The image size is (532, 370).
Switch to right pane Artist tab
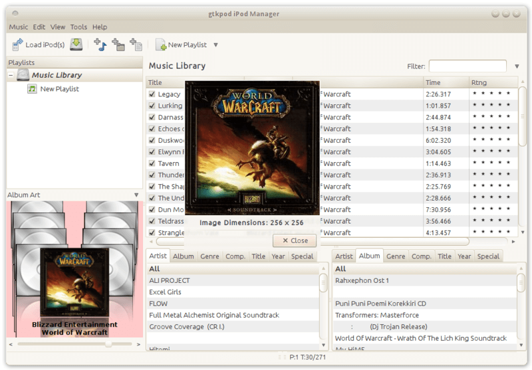click(344, 256)
